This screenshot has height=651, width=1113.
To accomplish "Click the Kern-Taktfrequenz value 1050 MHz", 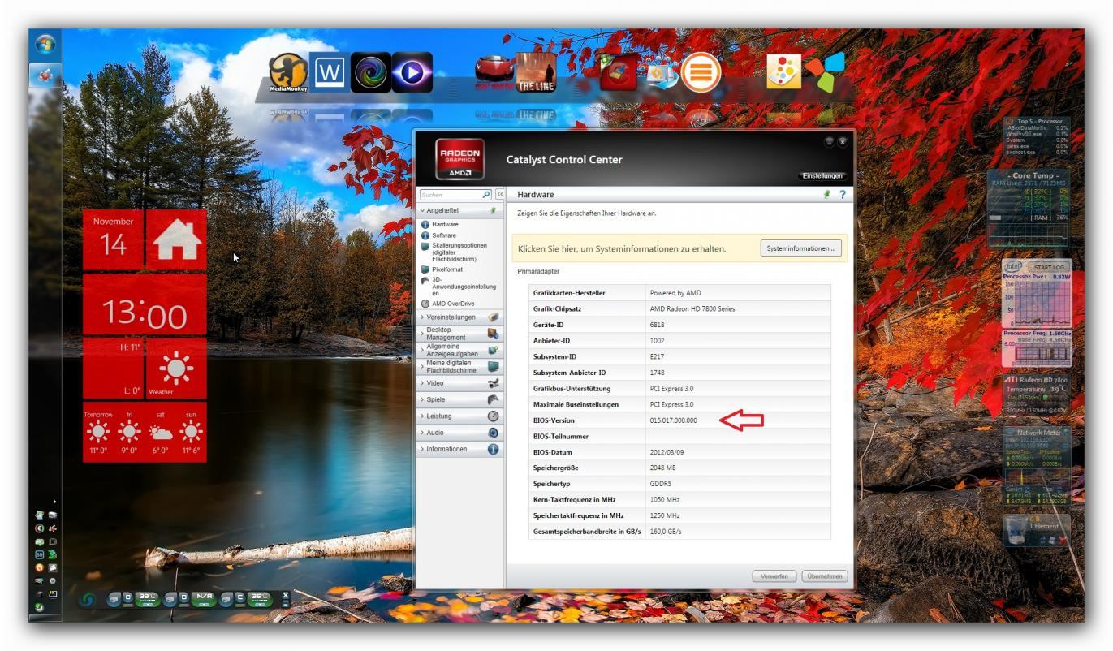I will click(x=665, y=500).
